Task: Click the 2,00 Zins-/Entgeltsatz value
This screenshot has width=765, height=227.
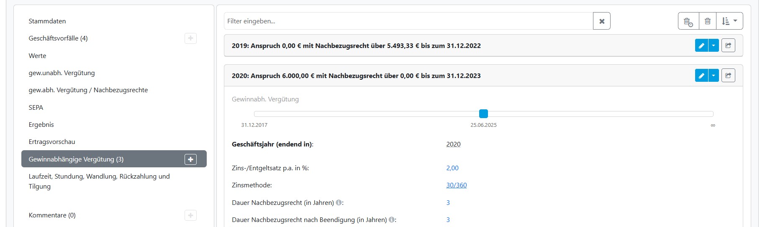Action: pyautogui.click(x=452, y=168)
